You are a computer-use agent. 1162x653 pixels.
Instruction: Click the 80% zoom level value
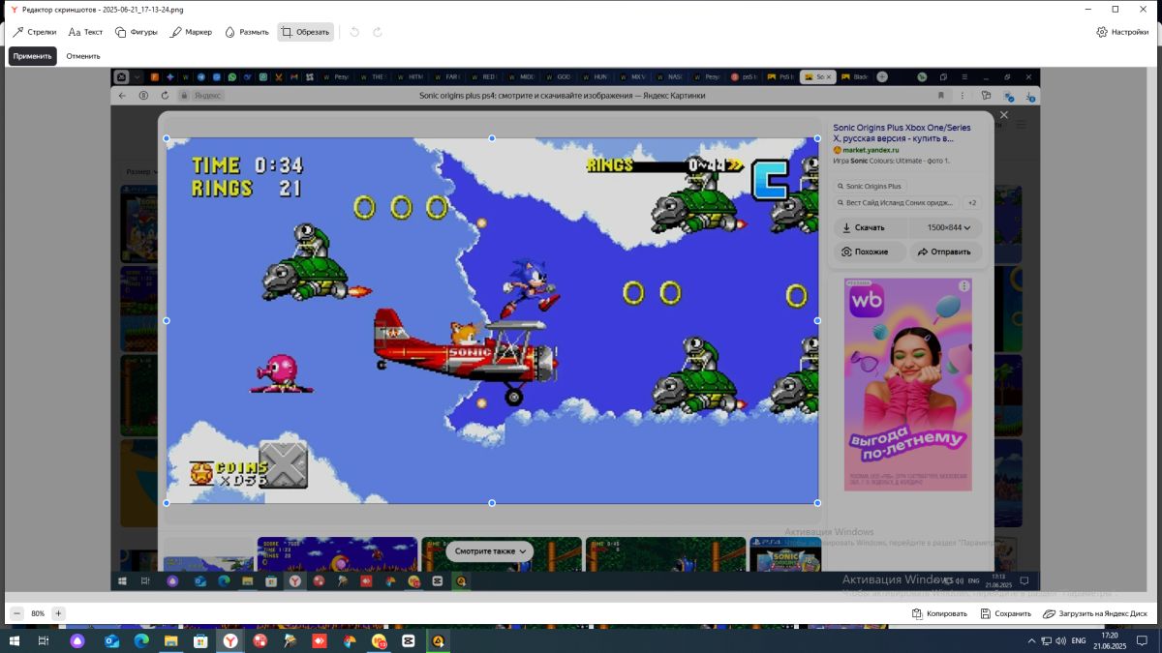38,613
